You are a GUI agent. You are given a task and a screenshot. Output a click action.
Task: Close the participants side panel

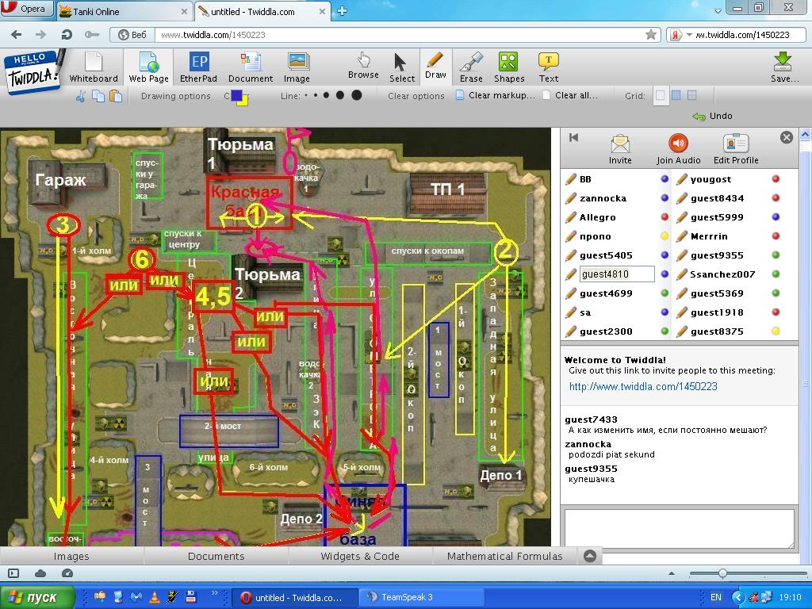point(786,137)
